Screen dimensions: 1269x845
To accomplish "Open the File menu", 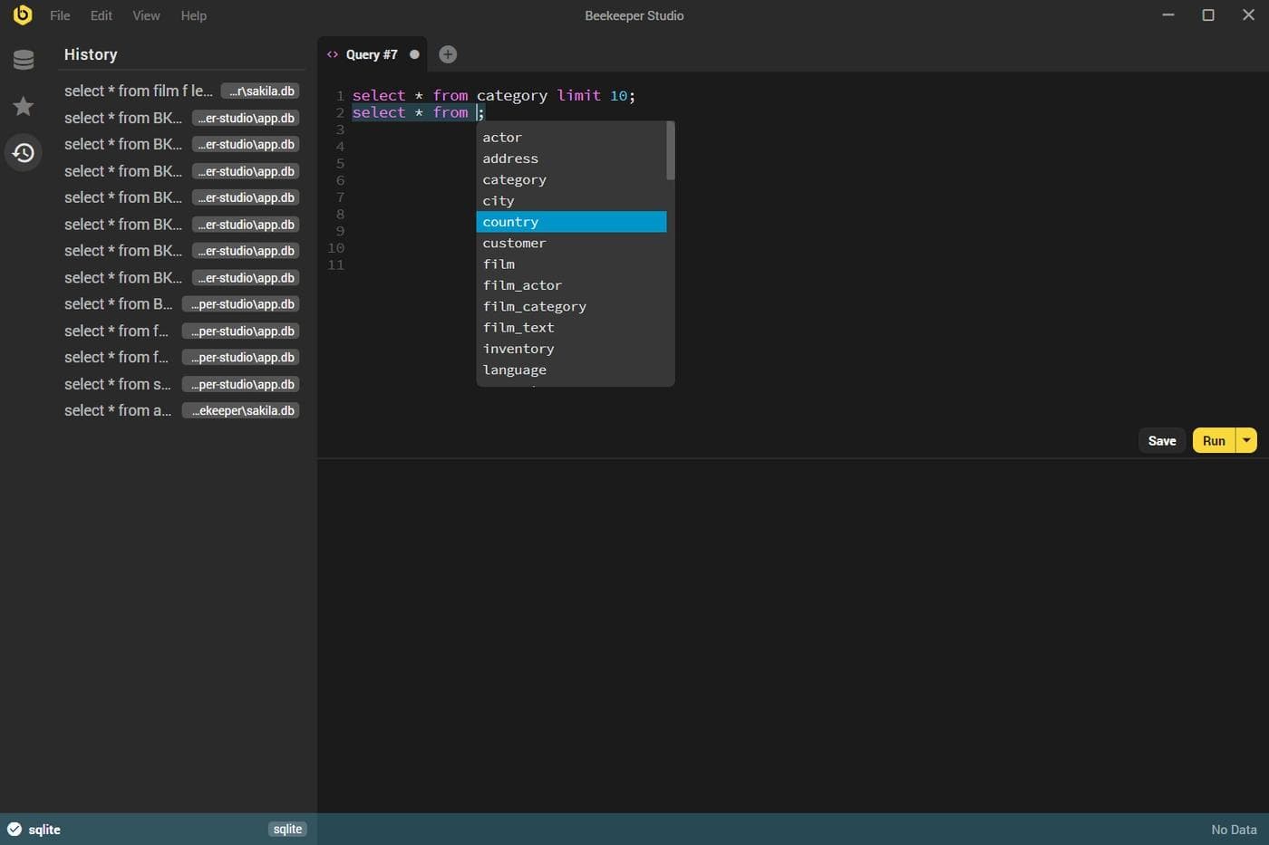I will coord(60,15).
